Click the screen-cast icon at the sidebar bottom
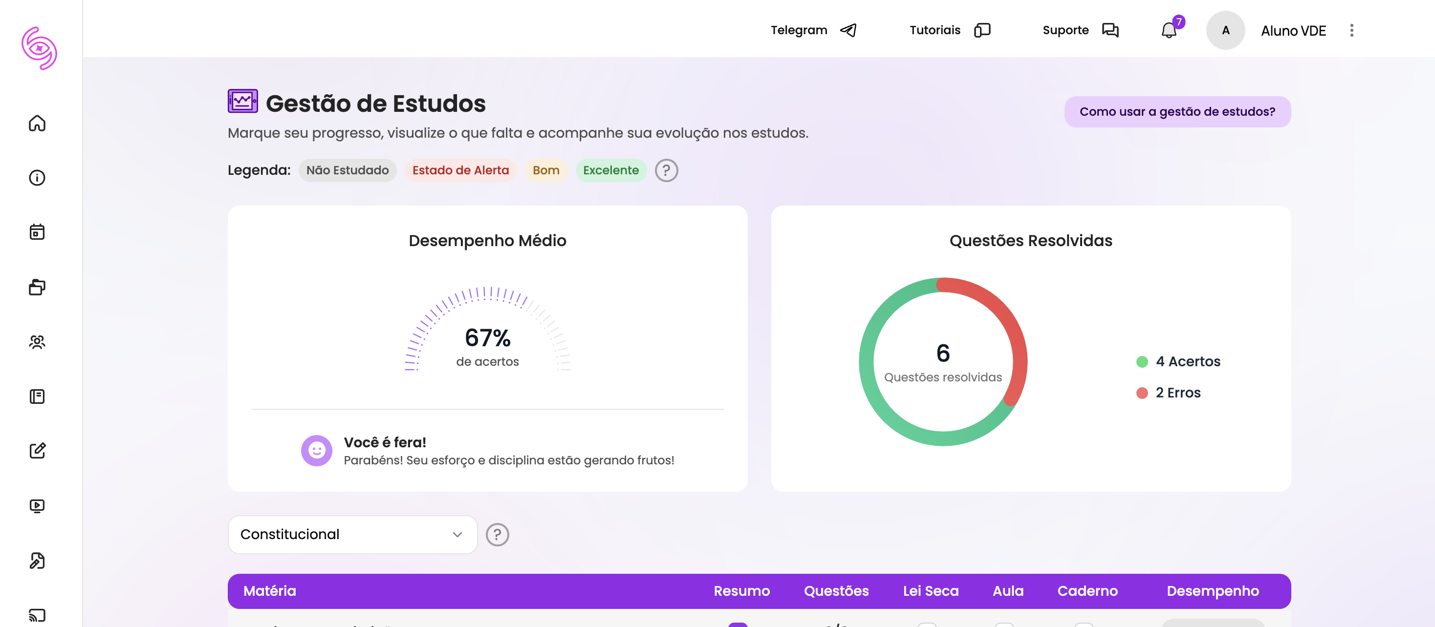Viewport: 1435px width, 627px height. (37, 615)
